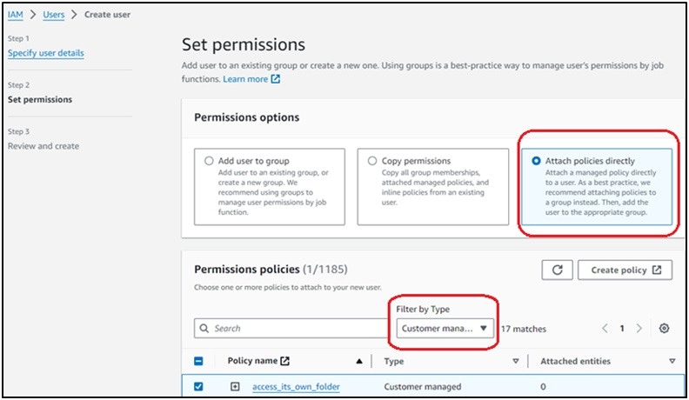Refresh the permissions policies list
The height and width of the screenshot is (400, 689).
point(557,270)
